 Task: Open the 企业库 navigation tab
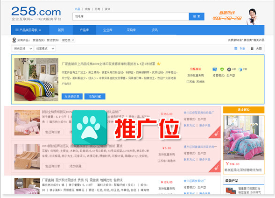pyautogui.click(x=108, y=30)
